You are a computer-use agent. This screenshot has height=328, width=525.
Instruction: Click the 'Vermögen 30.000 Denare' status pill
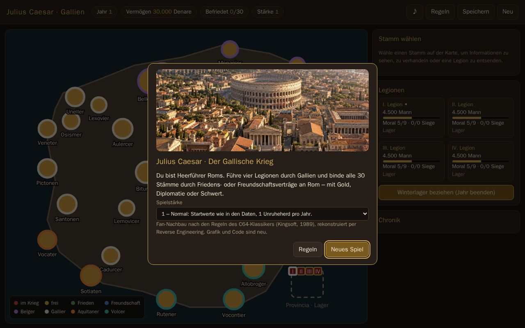159,11
